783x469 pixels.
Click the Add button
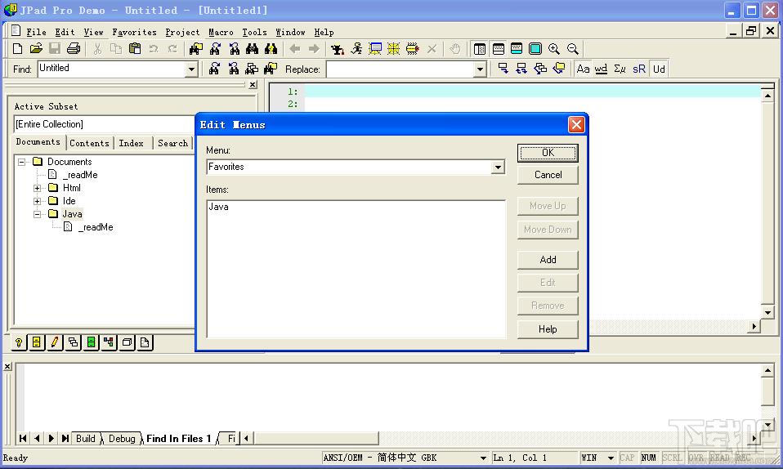click(548, 260)
